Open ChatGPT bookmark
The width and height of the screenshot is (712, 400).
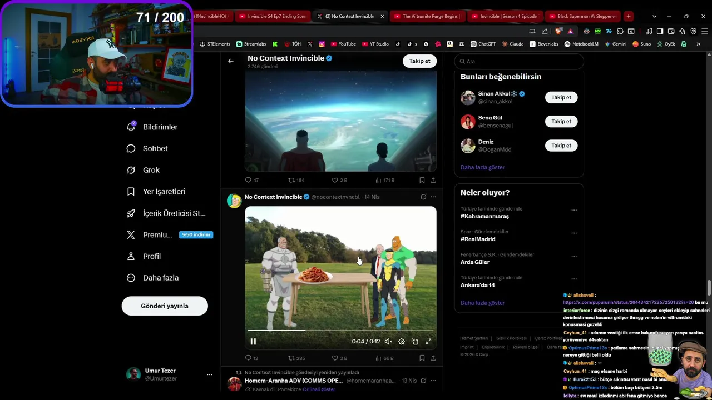click(483, 44)
